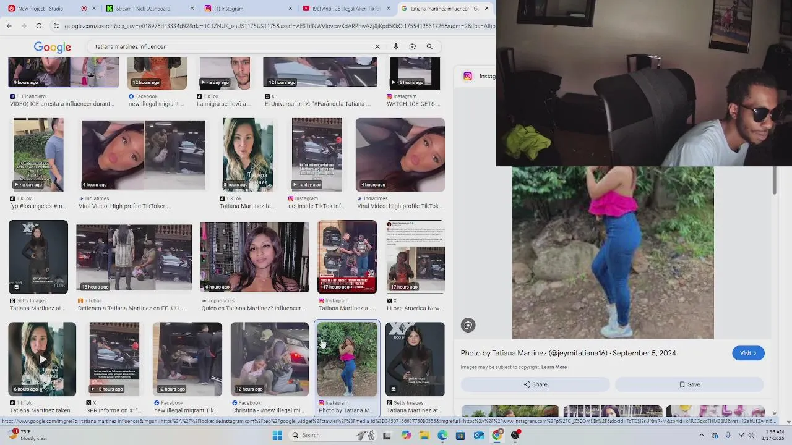Click the Instagram icon in the preview panel header
This screenshot has width=792, height=445.
[468, 76]
